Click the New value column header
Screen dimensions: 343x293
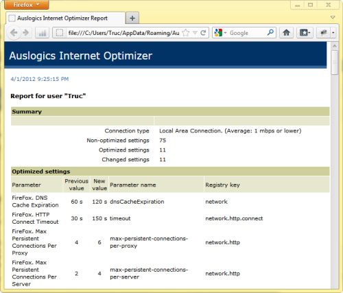click(99, 185)
